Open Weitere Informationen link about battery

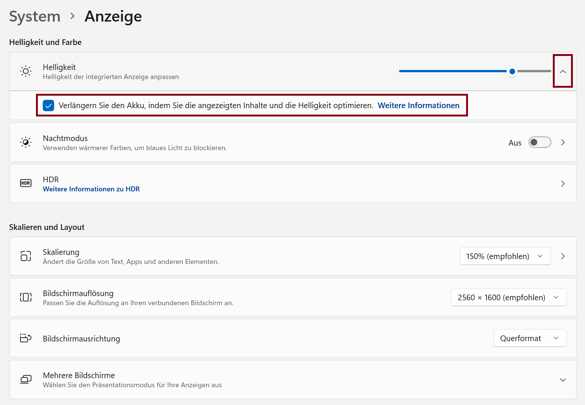coord(418,106)
